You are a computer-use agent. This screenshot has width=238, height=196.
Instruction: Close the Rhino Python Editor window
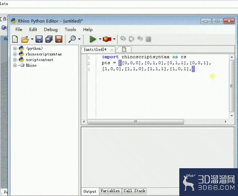(229, 21)
